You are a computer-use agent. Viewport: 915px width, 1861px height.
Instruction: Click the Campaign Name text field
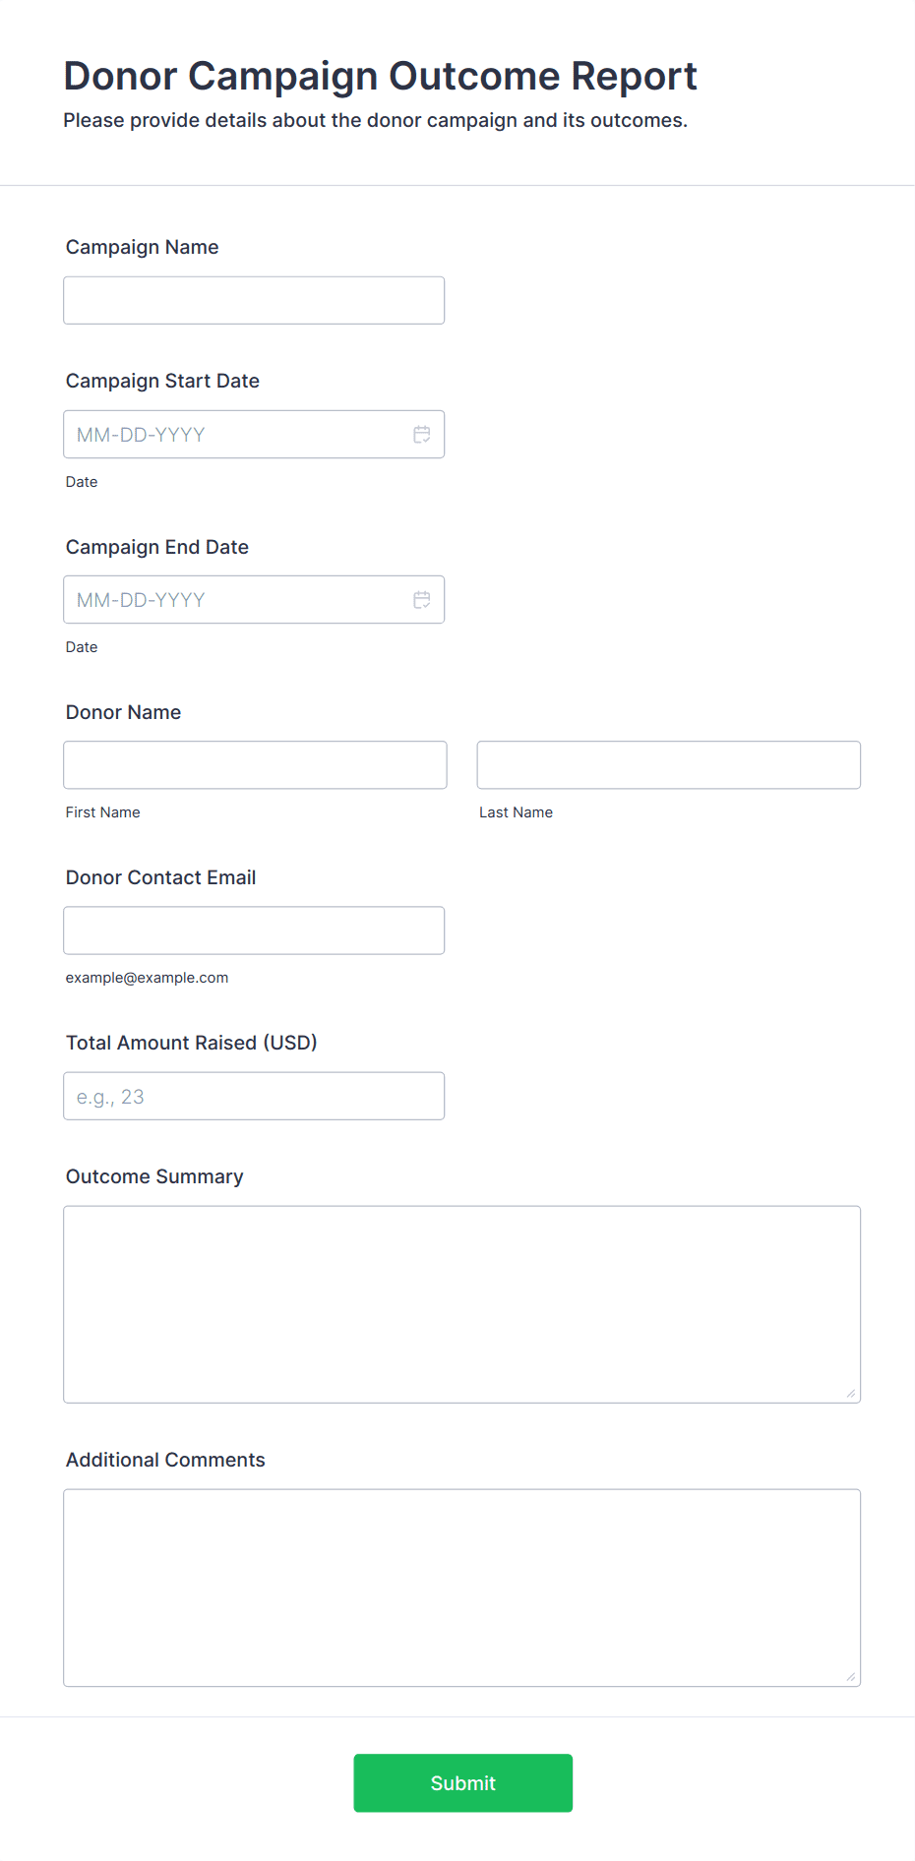[x=254, y=301]
